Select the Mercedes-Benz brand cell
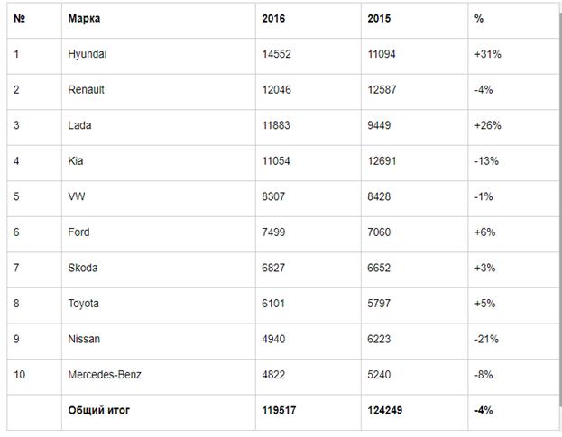The width and height of the screenshot is (562, 437). 105,375
